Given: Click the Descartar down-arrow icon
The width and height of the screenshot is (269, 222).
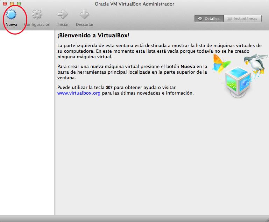Looking at the screenshot, I should coord(84,15).
